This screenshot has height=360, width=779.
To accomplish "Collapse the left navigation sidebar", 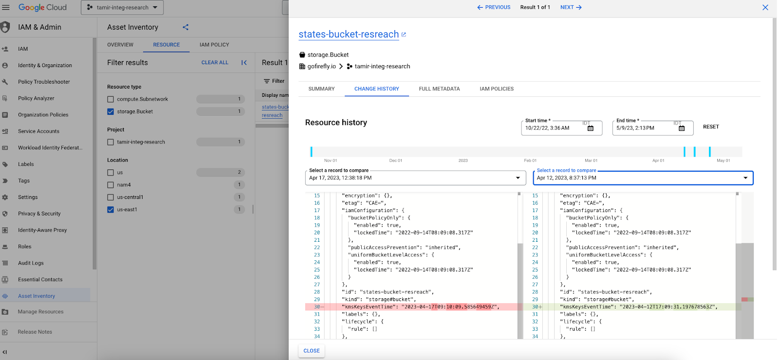I will pyautogui.click(x=5, y=352).
